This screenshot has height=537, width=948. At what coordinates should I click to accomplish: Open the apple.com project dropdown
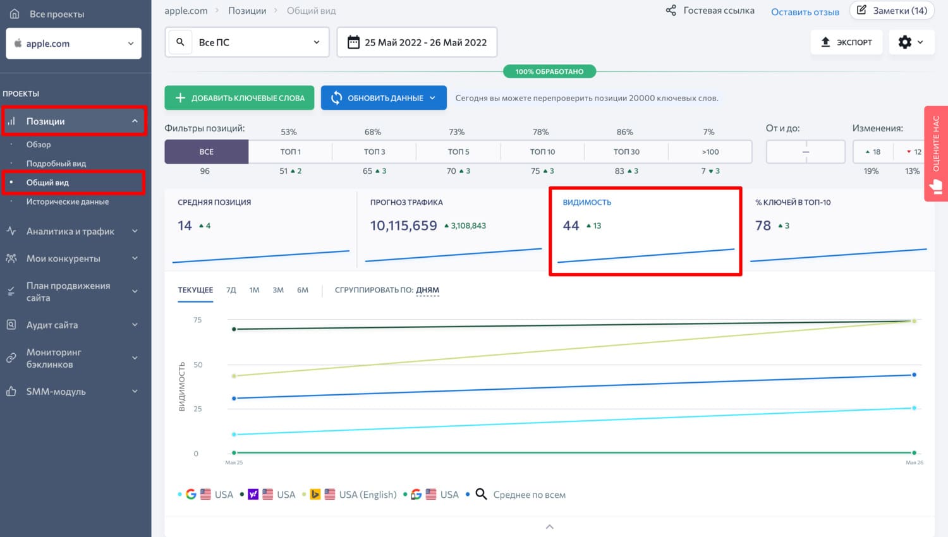pos(73,44)
